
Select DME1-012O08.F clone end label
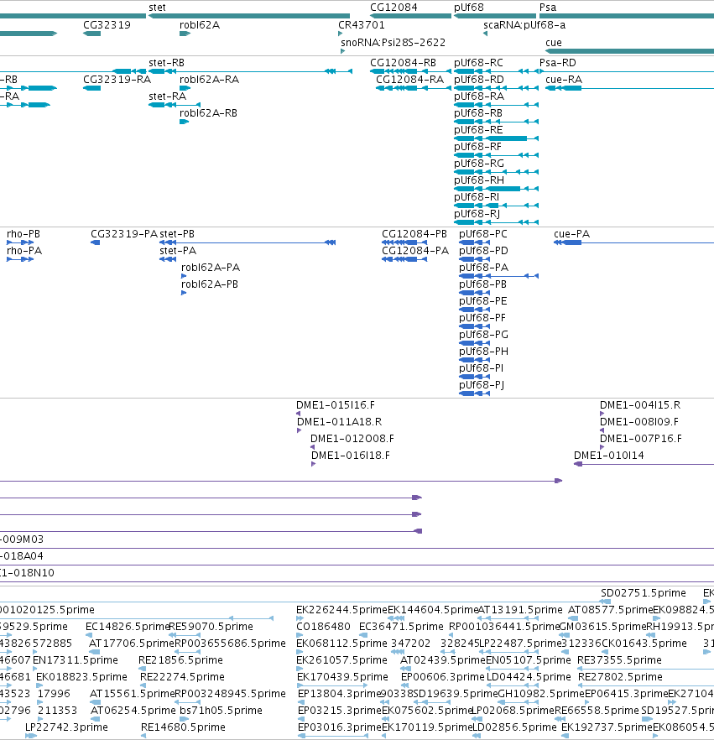point(352,439)
